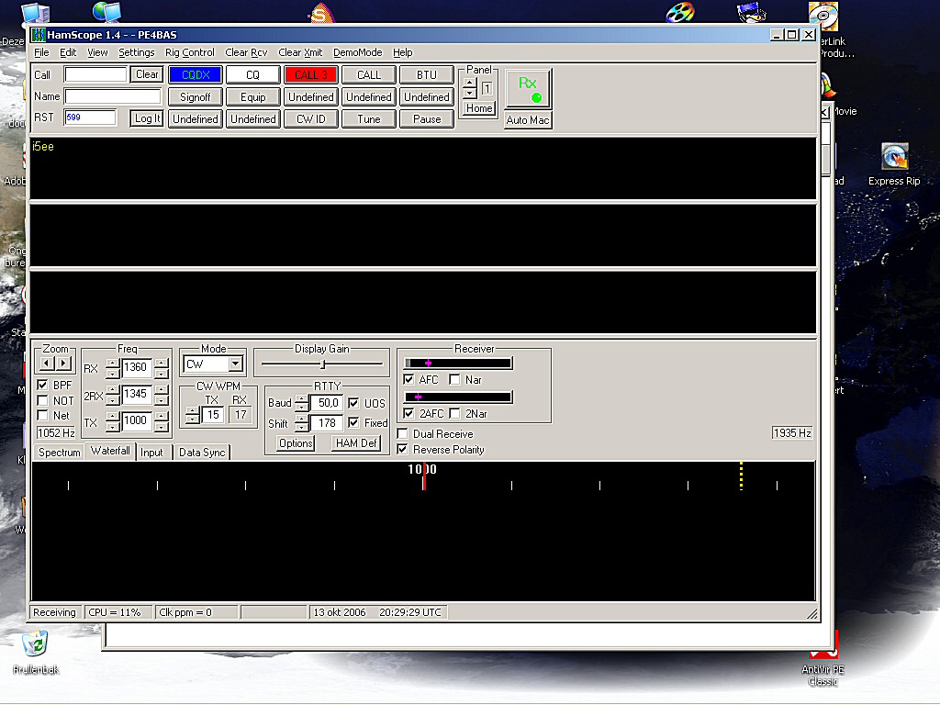Click the HamScope title bar icon
Screen dimensions: 940x705
(x=39, y=35)
